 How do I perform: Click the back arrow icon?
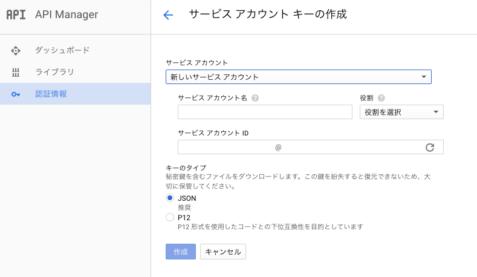[x=168, y=15]
